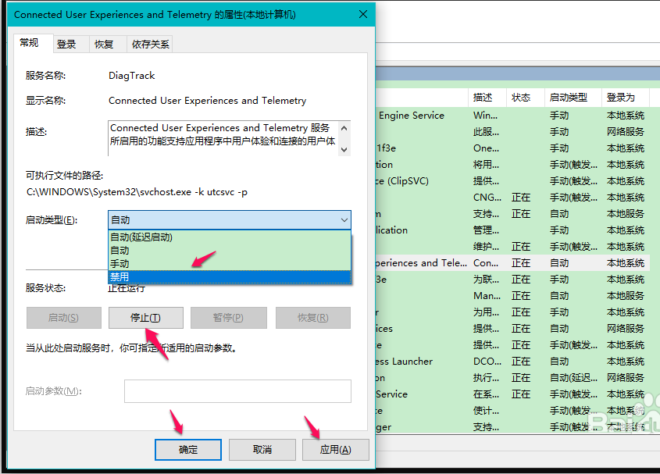Select the 'lication' service row
The image size is (660, 474).
coord(512,230)
